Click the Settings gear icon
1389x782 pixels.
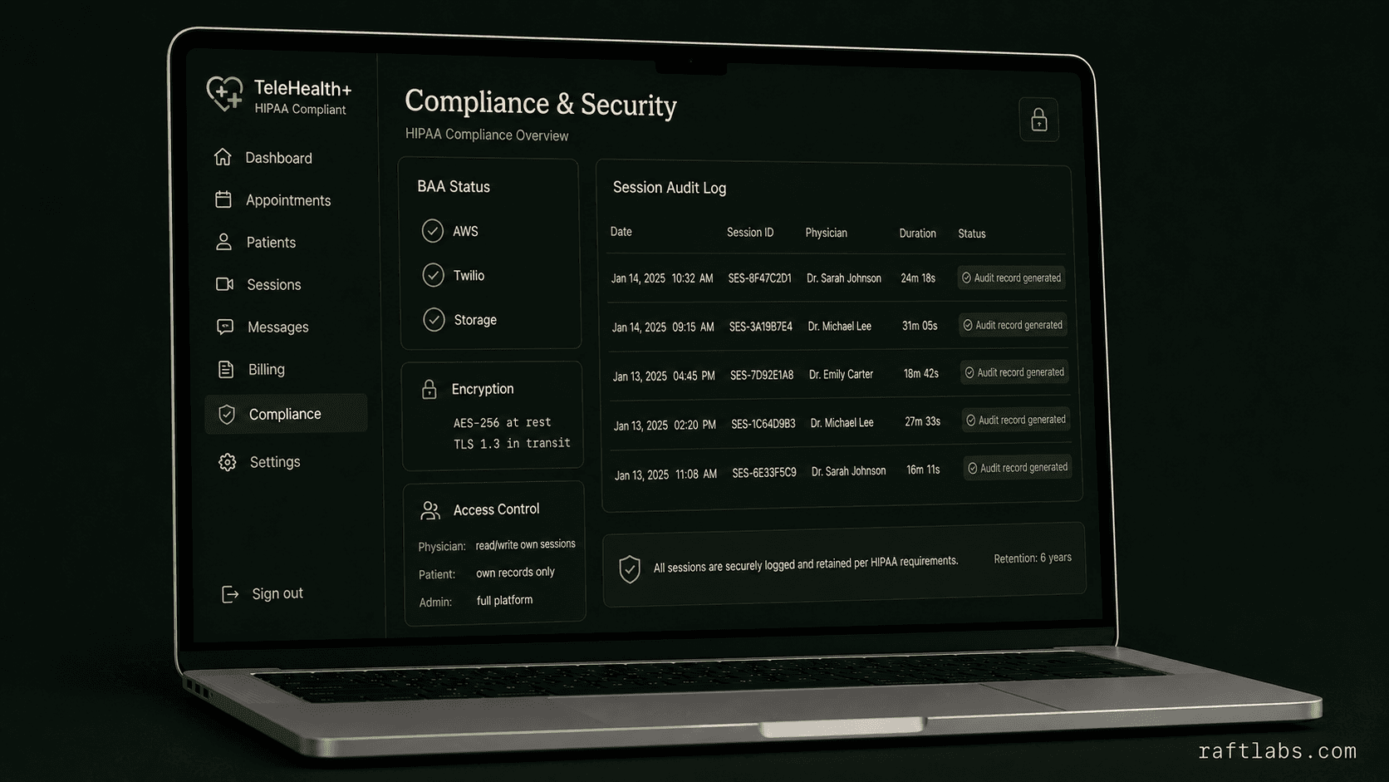(x=228, y=462)
